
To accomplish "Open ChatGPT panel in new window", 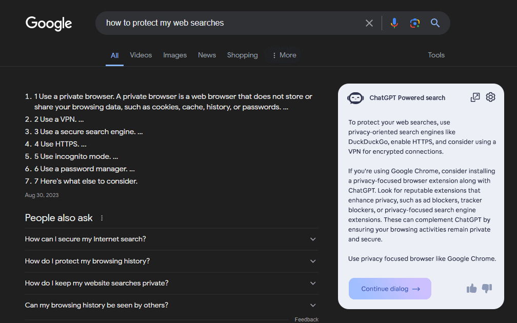I will pyautogui.click(x=475, y=97).
